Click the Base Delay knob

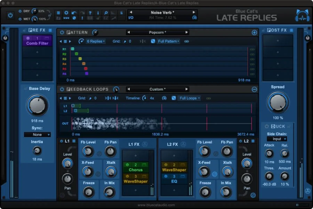tap(37, 105)
